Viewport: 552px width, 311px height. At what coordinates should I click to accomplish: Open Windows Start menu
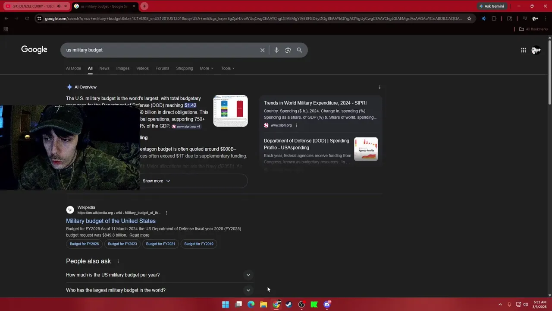226,305
